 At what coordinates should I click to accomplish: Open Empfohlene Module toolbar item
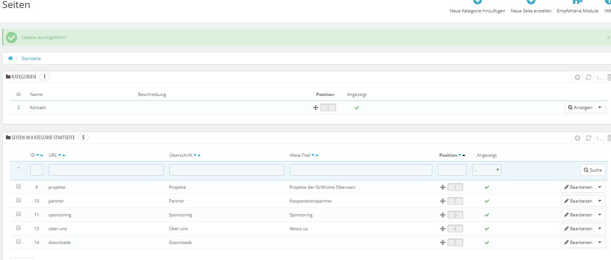578,7
